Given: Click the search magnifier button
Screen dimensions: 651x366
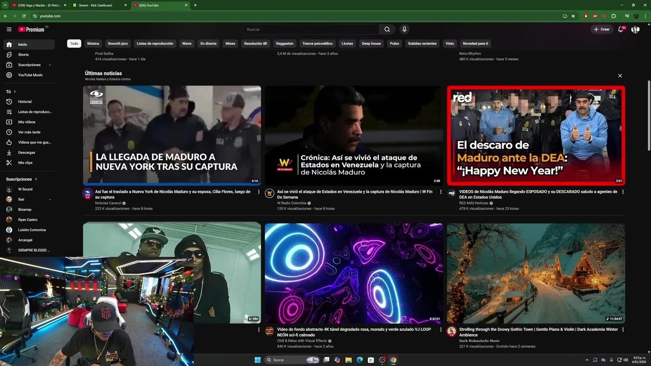Looking at the screenshot, I should 387,29.
